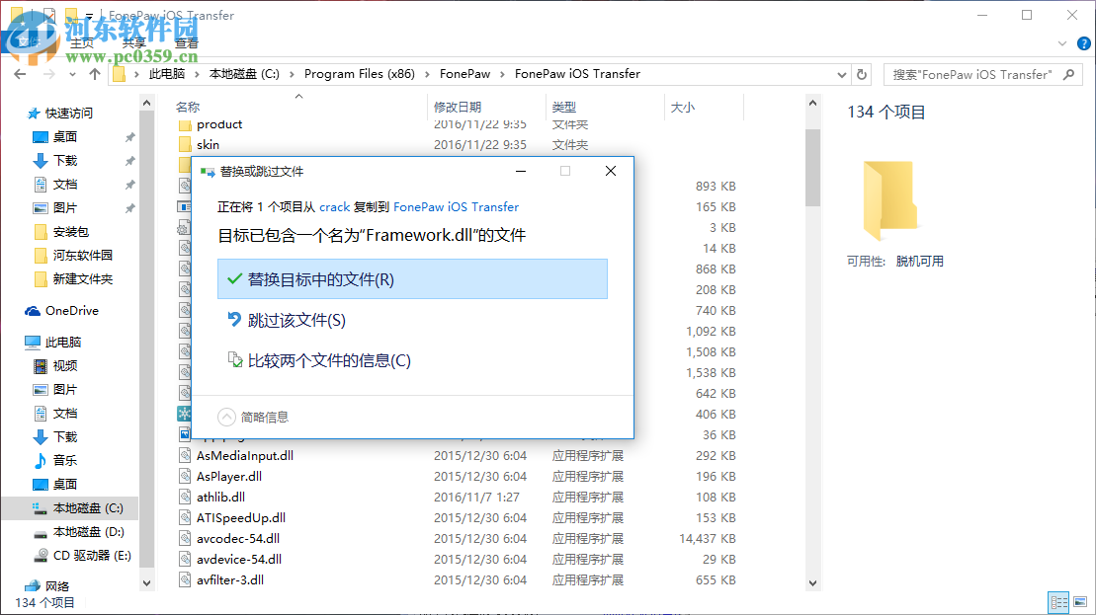Switch to large thumbnails view icon
This screenshot has width=1096, height=615.
click(x=1079, y=601)
